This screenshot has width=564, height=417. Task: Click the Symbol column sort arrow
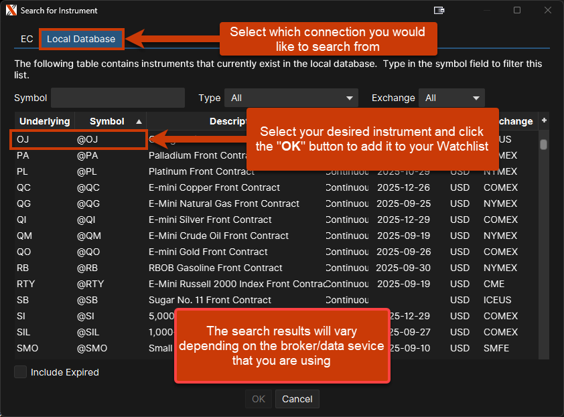pos(139,121)
